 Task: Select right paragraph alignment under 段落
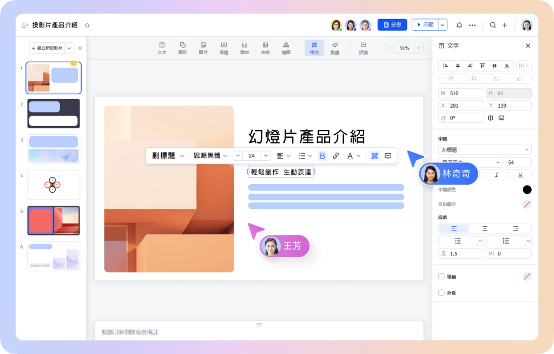(516, 229)
